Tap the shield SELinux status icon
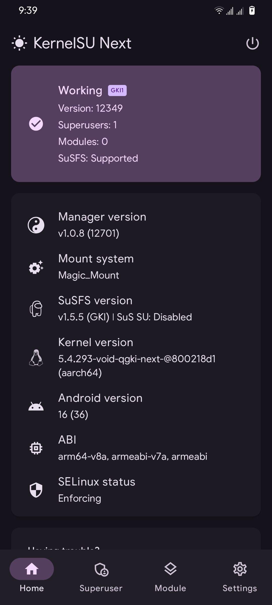The image size is (272, 605). (x=36, y=490)
